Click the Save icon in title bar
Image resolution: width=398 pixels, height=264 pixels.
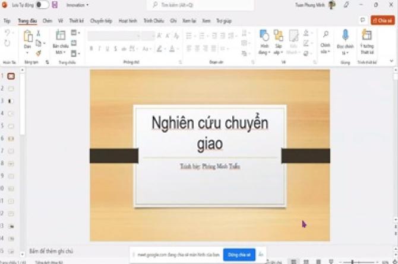tap(55, 5)
